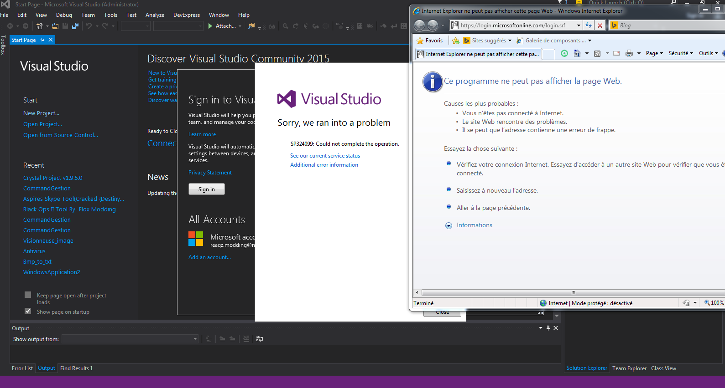Switch to the Error List tab
The width and height of the screenshot is (725, 388).
click(22, 368)
